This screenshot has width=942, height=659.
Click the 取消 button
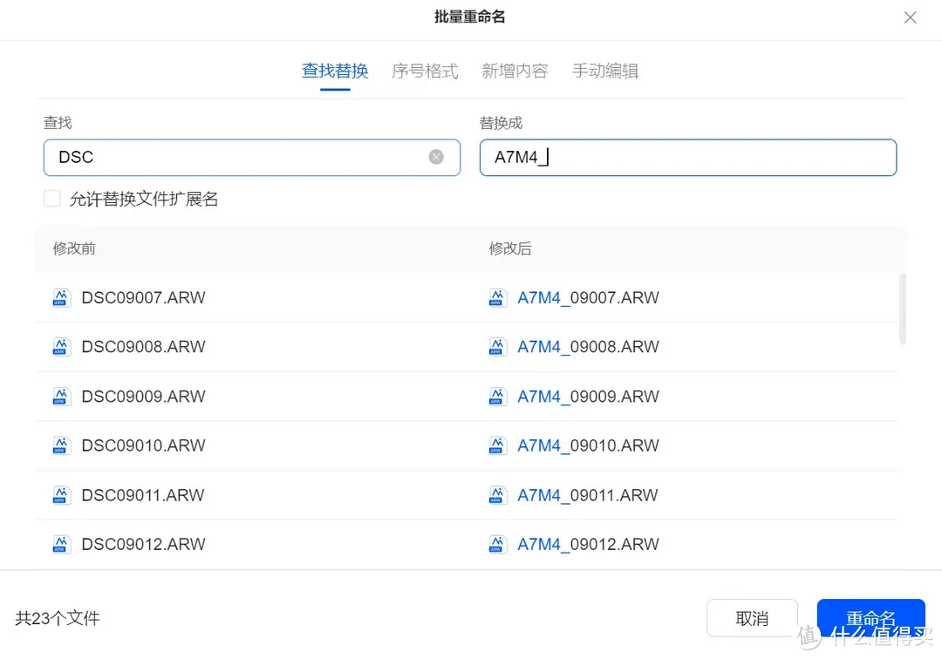click(x=752, y=618)
